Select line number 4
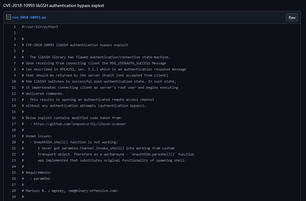 [15, 45]
